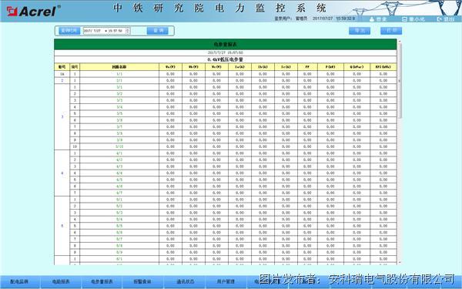Select circuit name 2/1
This screenshot has height=289, width=462.
[119, 80]
